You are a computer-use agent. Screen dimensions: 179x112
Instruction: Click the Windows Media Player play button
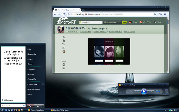tap(143, 92)
